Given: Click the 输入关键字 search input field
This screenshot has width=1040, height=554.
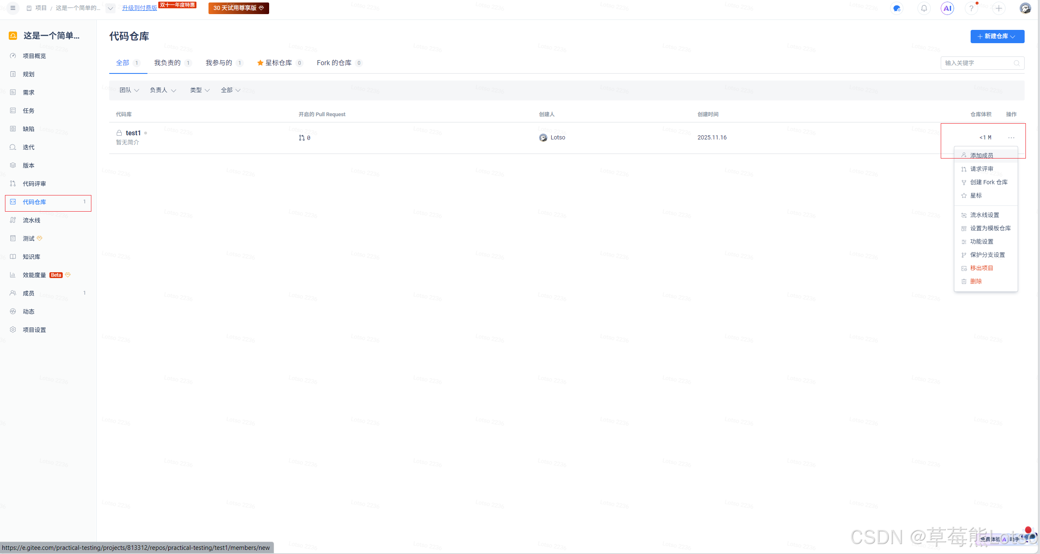Looking at the screenshot, I should 976,63.
